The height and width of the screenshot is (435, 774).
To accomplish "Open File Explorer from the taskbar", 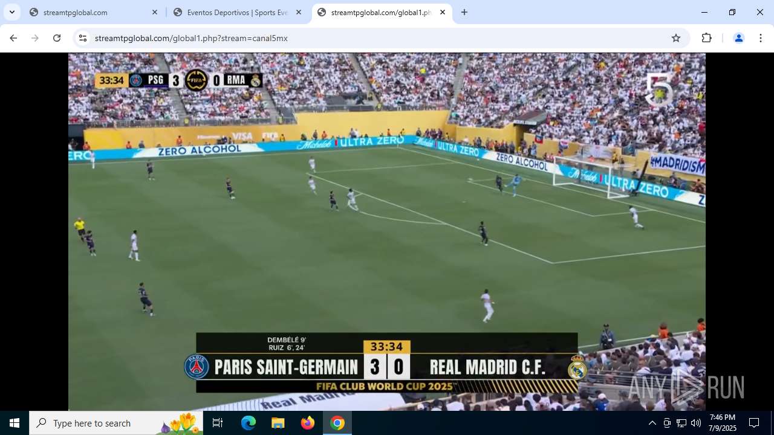I will coord(278,423).
